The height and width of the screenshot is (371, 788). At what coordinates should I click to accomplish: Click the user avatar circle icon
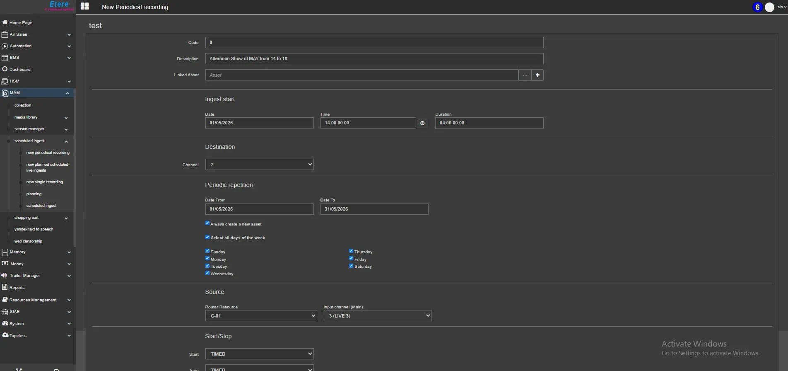(x=769, y=7)
